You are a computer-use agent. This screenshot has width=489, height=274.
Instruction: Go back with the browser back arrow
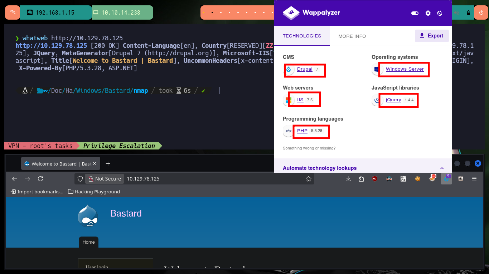pyautogui.click(x=15, y=179)
